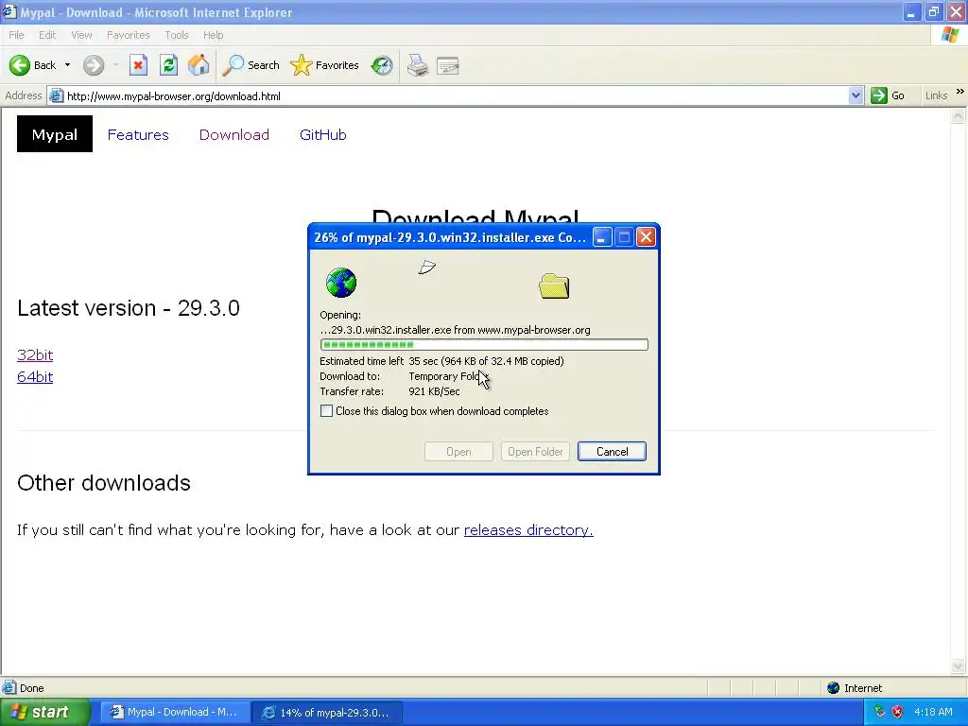Click the 921 KB/Sec transfer rate text

click(434, 391)
